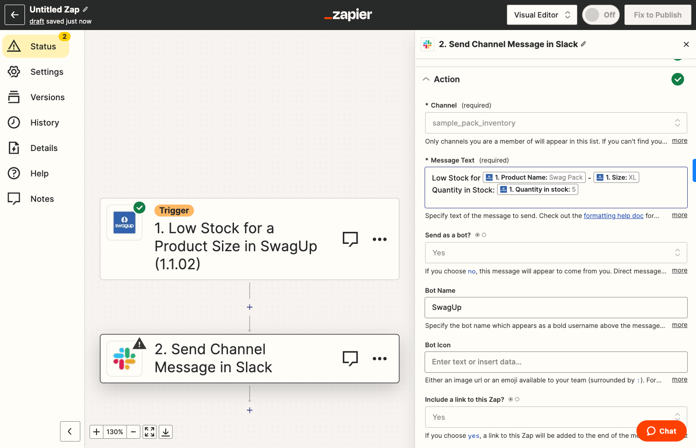Click more link under Bot Icon help
Image resolution: width=696 pixels, height=448 pixels.
(x=679, y=380)
